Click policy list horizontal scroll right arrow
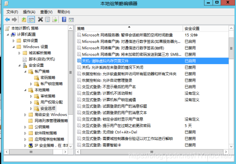236x164 pixels. coord(226,152)
